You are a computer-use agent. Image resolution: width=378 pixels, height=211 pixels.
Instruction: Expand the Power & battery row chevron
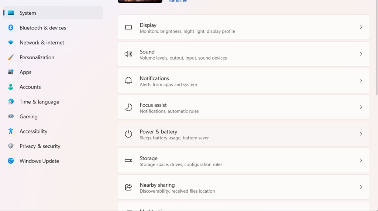pos(361,134)
